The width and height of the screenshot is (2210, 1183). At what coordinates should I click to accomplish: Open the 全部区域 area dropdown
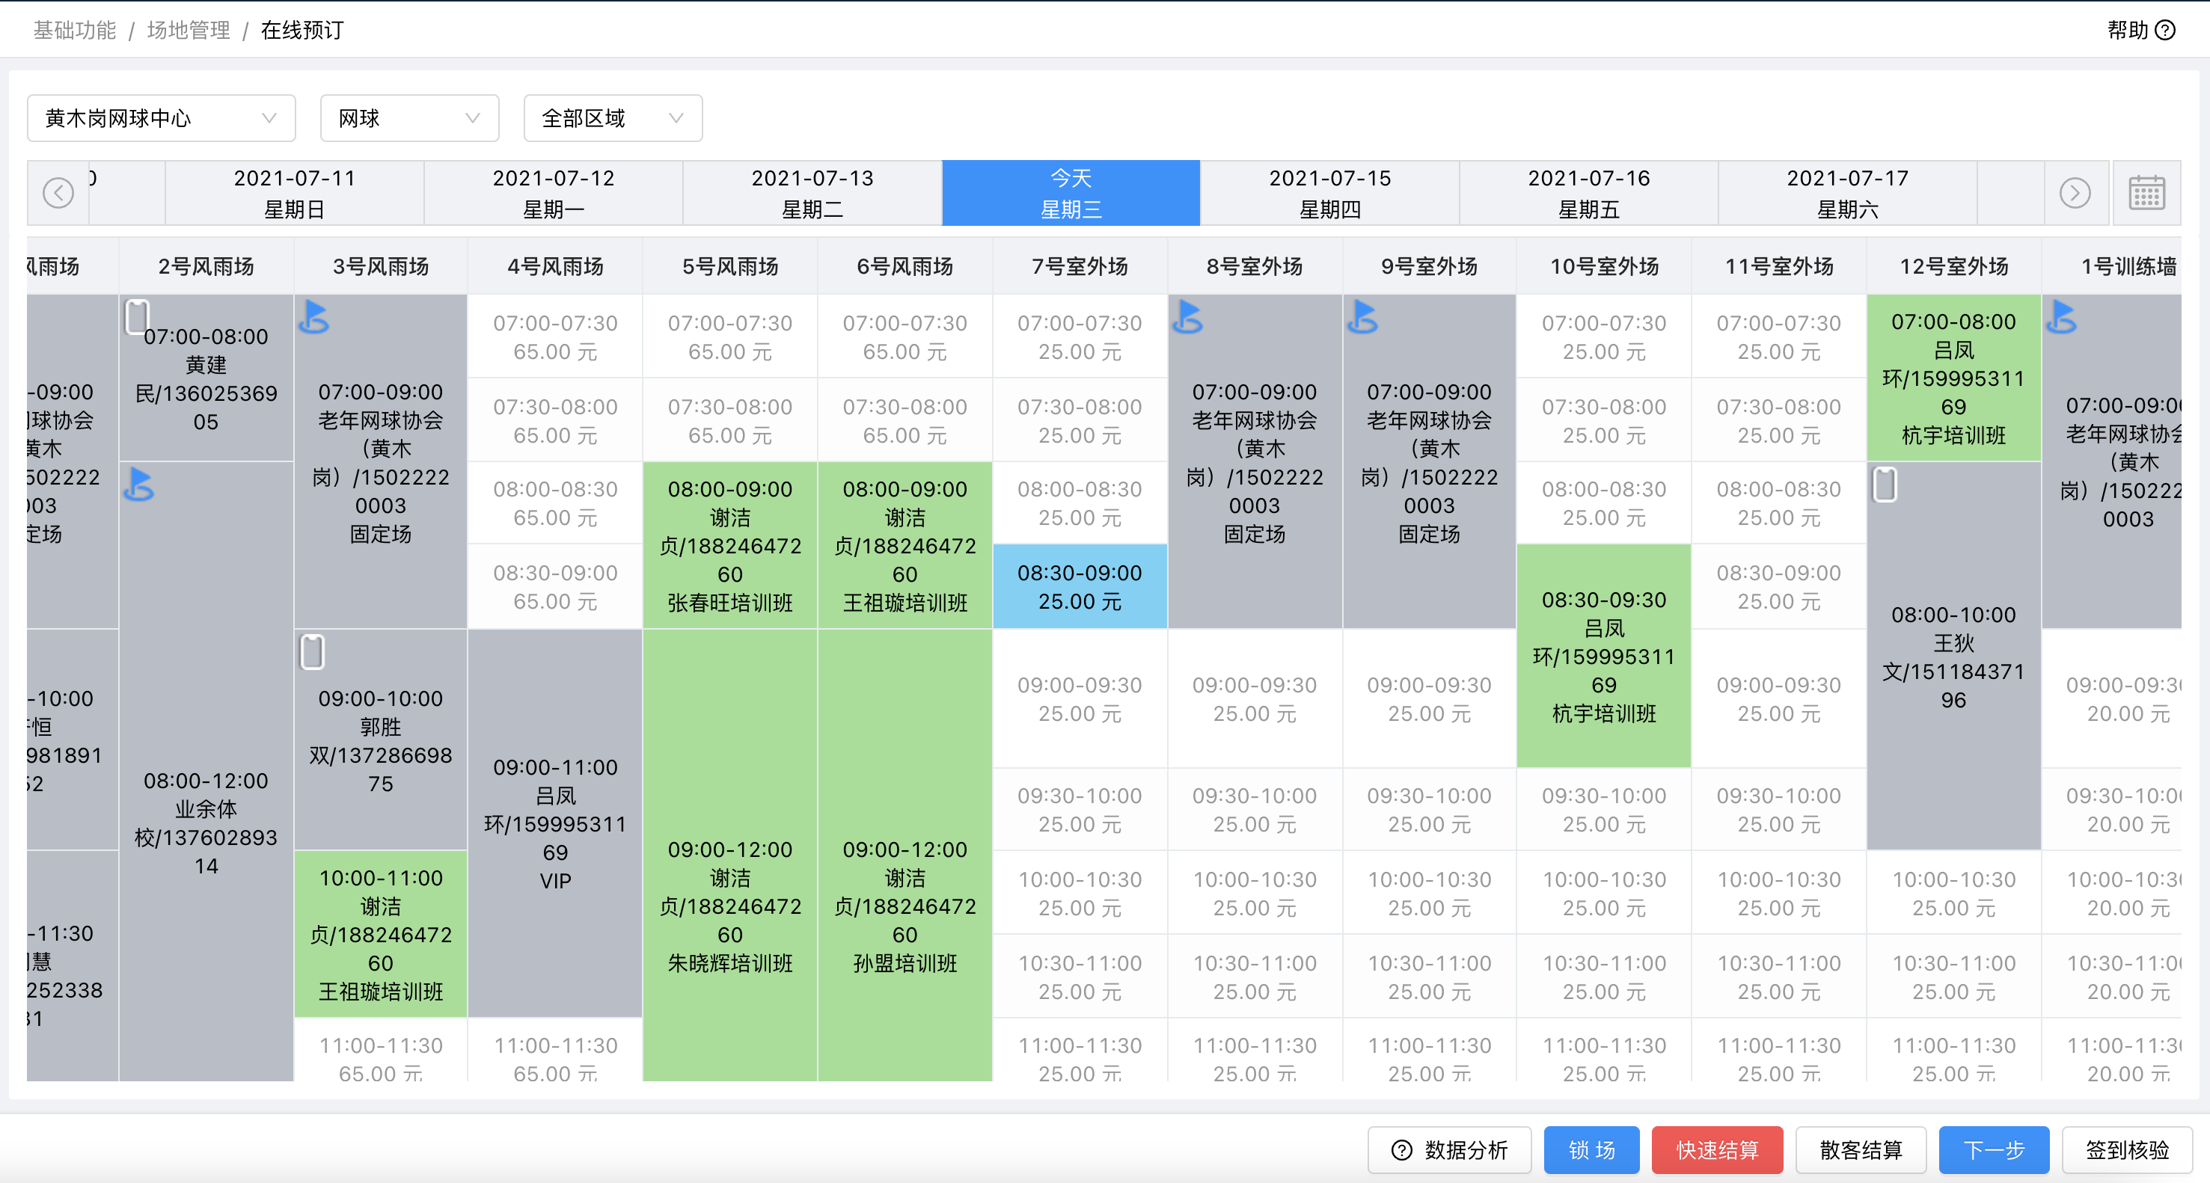[613, 118]
